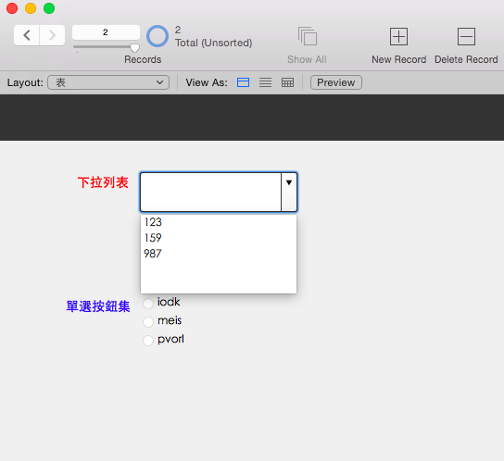Select the pvorl radio button

(x=148, y=341)
